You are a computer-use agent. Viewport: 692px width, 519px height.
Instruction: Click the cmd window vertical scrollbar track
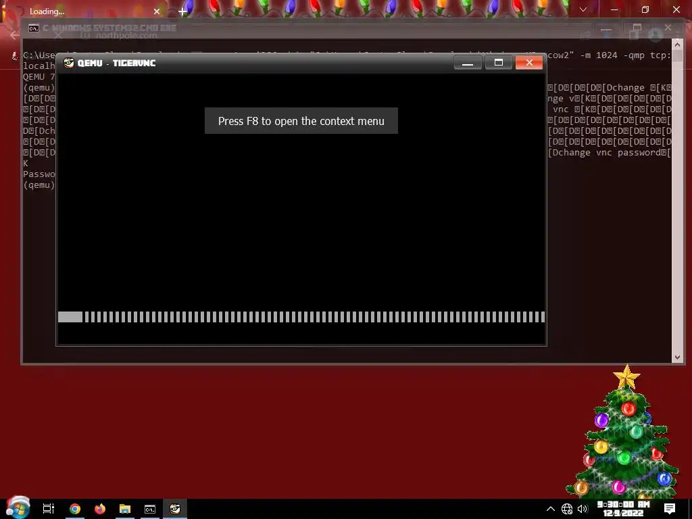(677, 201)
